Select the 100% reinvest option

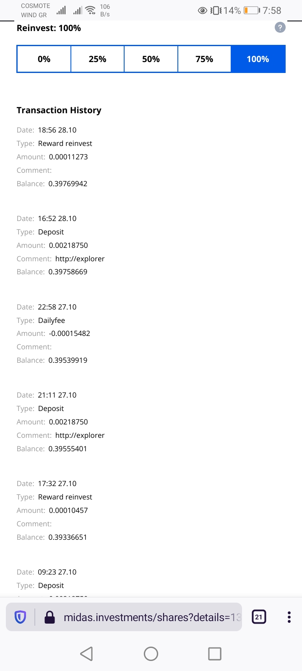(x=258, y=59)
